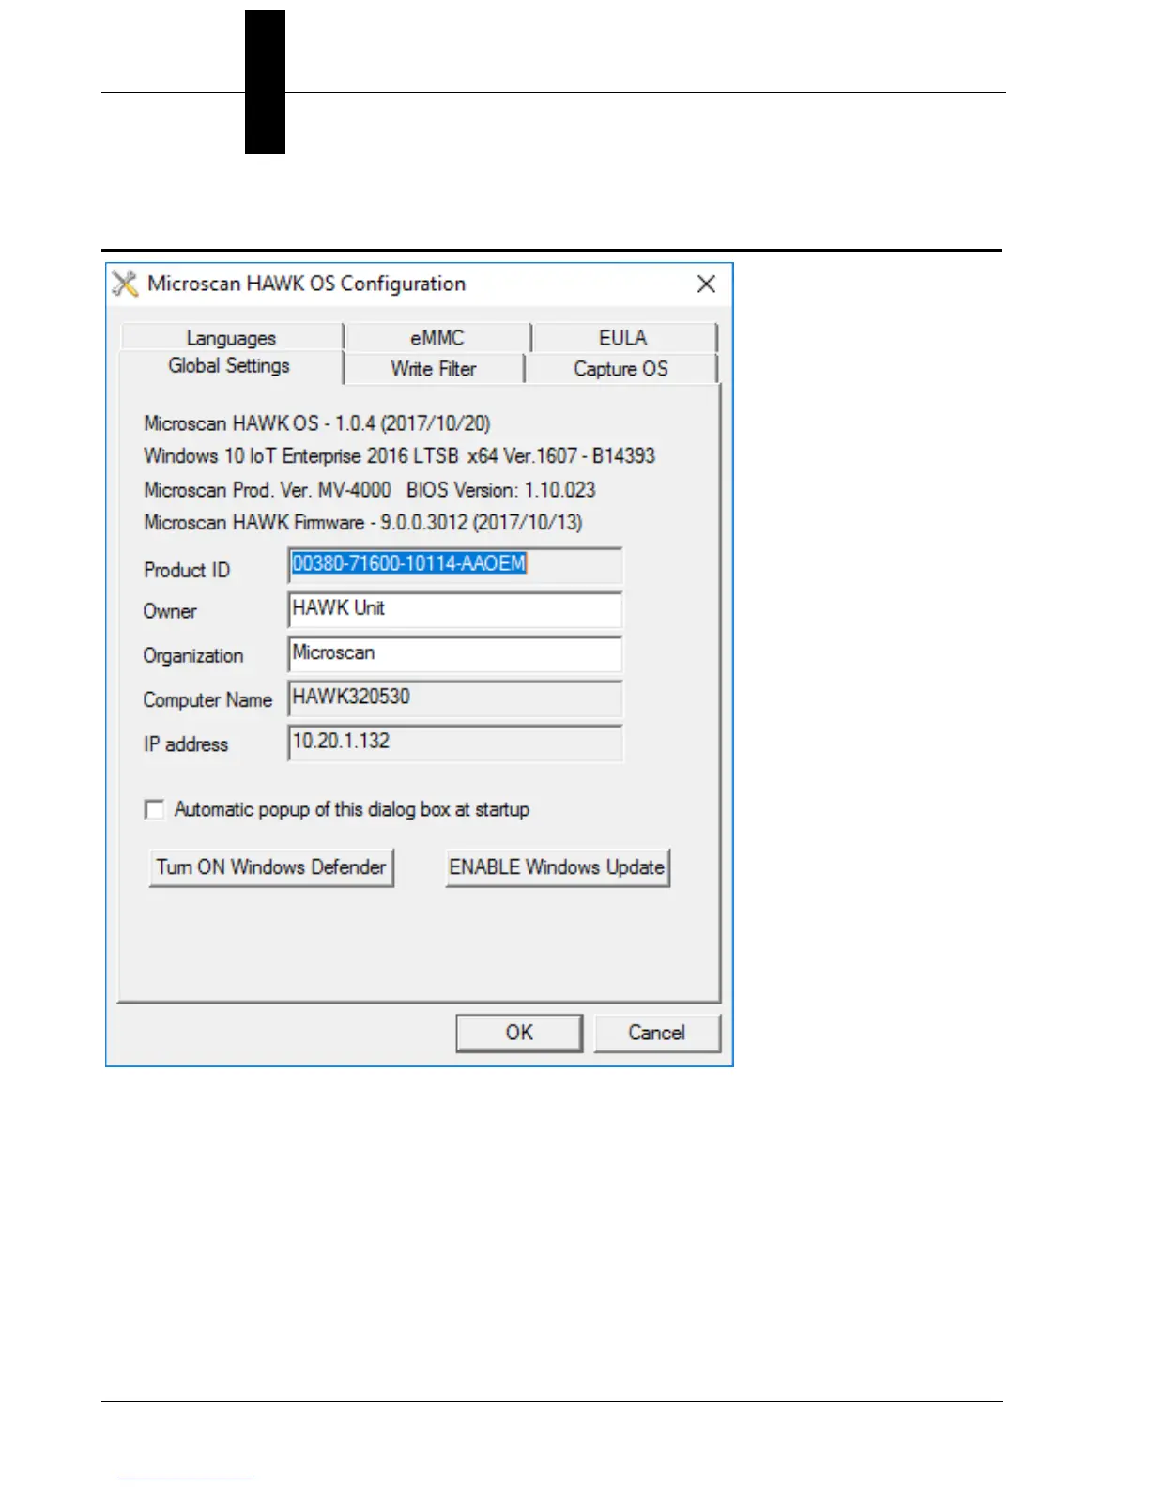The height and width of the screenshot is (1487, 1149).
Task: Select the Global Settings tab
Action: click(229, 366)
